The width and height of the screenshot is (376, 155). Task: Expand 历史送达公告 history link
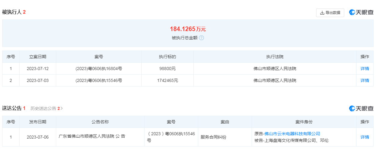(x=46, y=108)
